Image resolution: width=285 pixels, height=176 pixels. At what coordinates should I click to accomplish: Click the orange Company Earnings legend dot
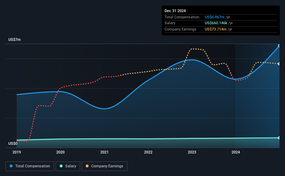tap(87, 166)
